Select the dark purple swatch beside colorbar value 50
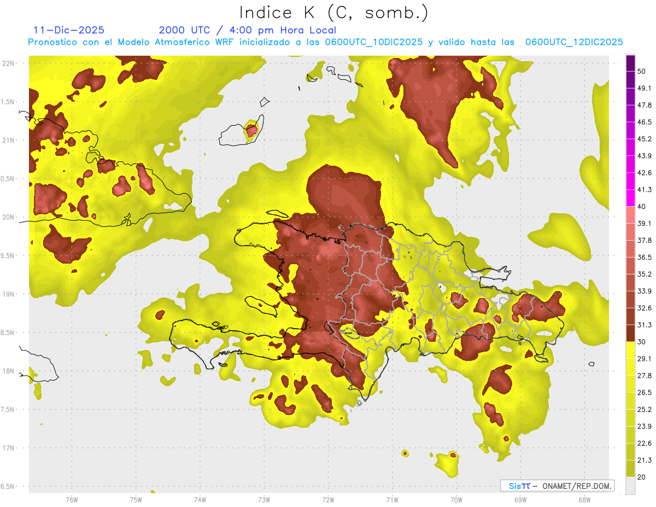The height and width of the screenshot is (507, 656). [630, 63]
